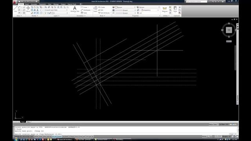Click the Paste clipboard icon
The image size is (251, 141).
pyautogui.click(x=175, y=9)
